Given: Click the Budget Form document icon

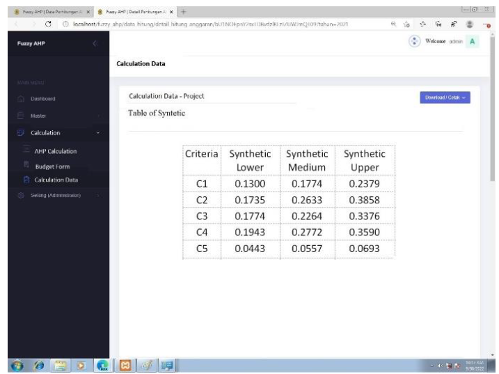Looking at the screenshot, I should (26, 164).
